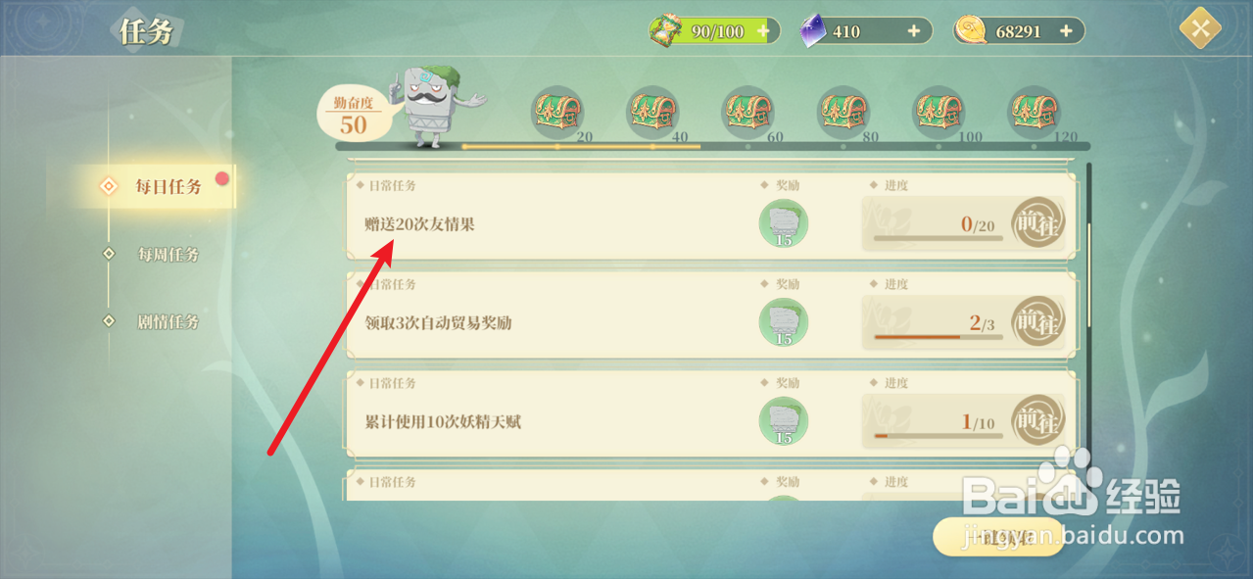Image resolution: width=1253 pixels, height=579 pixels.
Task: Open the treasure chest at 20 diligence
Action: pos(557,112)
